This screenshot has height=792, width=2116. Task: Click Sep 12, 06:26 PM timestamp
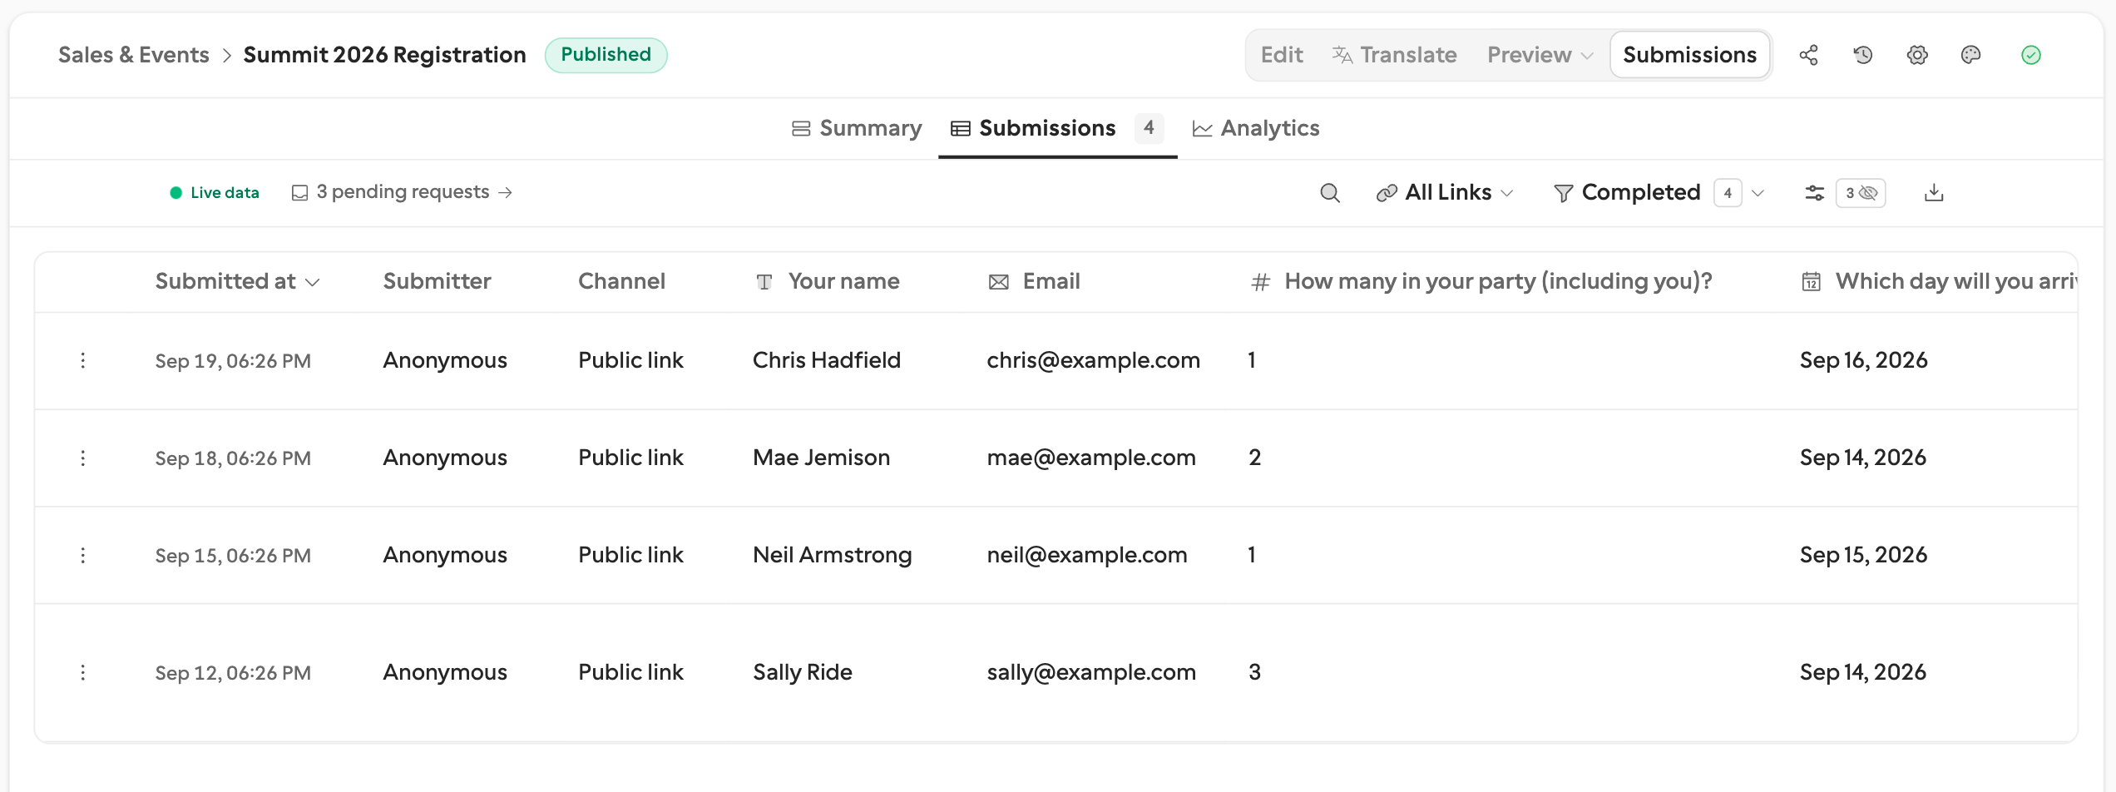pyautogui.click(x=233, y=673)
